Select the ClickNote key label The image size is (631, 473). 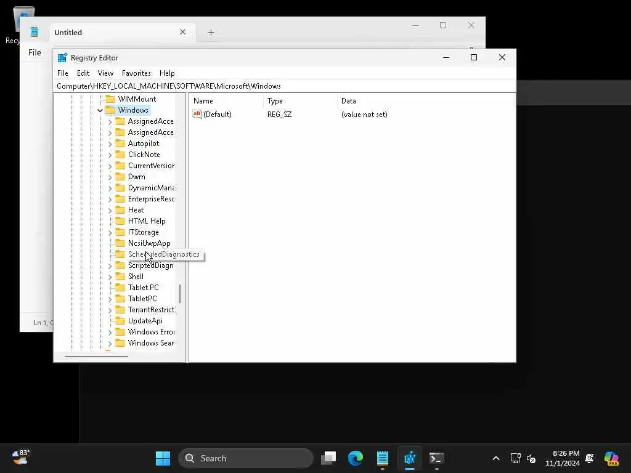144,155
